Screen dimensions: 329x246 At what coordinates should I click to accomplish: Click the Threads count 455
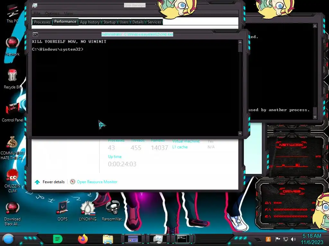(x=136, y=148)
